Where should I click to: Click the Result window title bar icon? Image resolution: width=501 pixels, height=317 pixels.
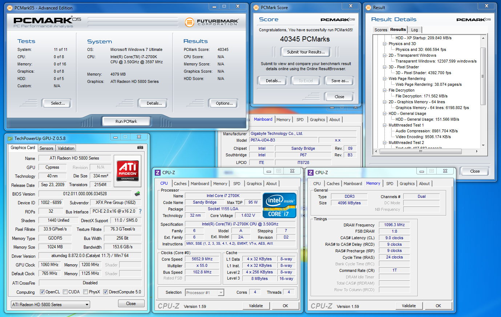click(x=368, y=7)
